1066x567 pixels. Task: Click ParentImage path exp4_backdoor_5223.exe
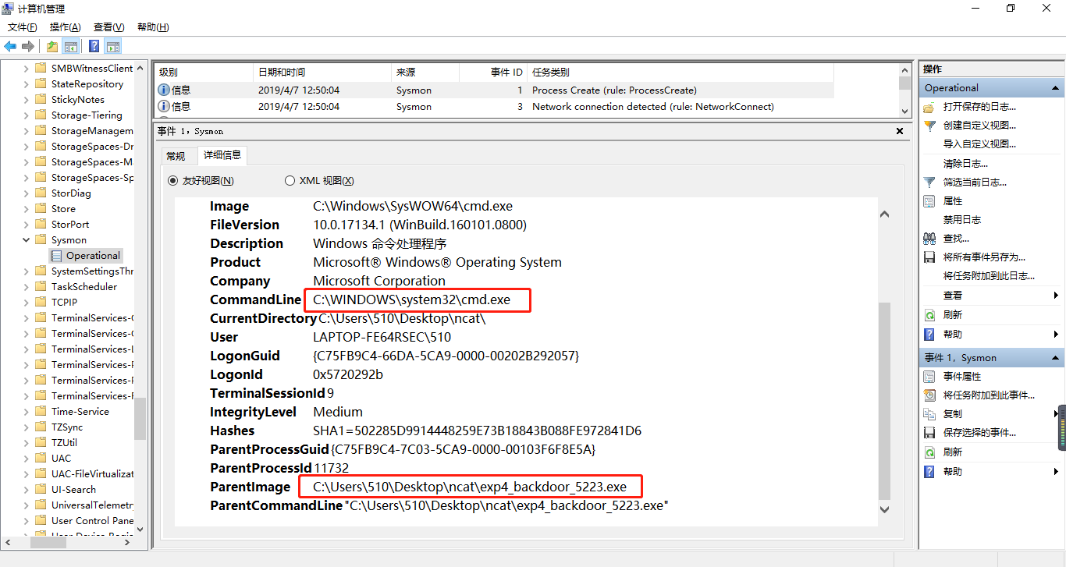470,487
